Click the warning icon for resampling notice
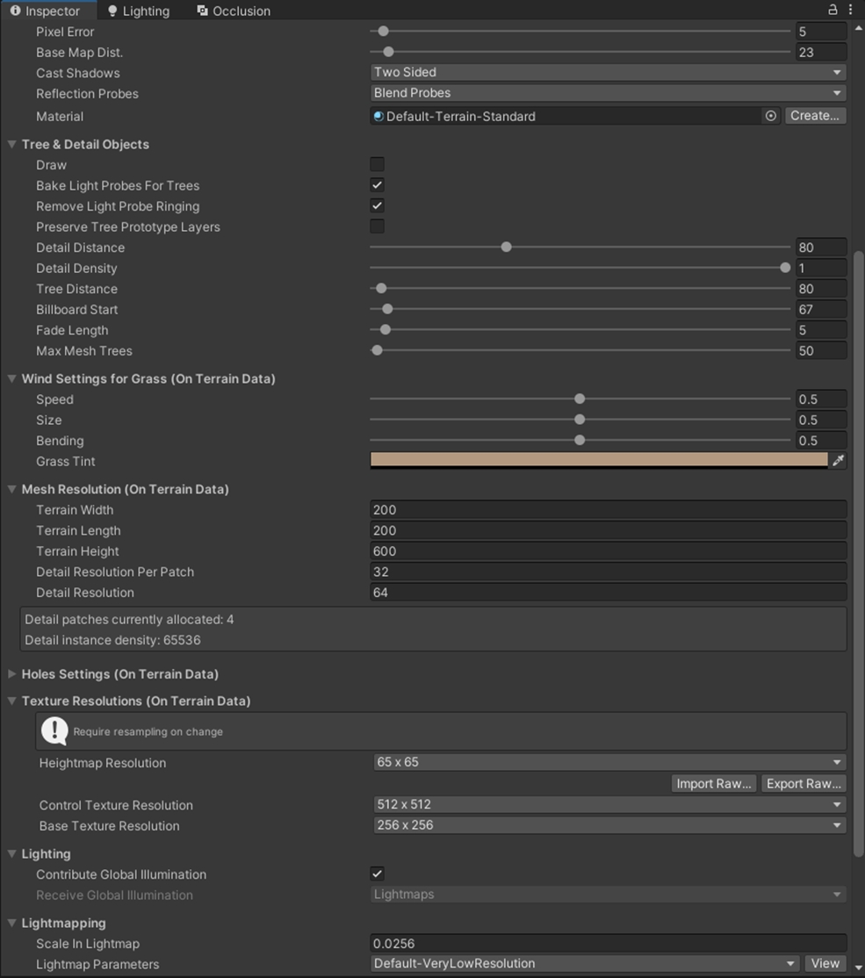The image size is (865, 978). click(54, 730)
